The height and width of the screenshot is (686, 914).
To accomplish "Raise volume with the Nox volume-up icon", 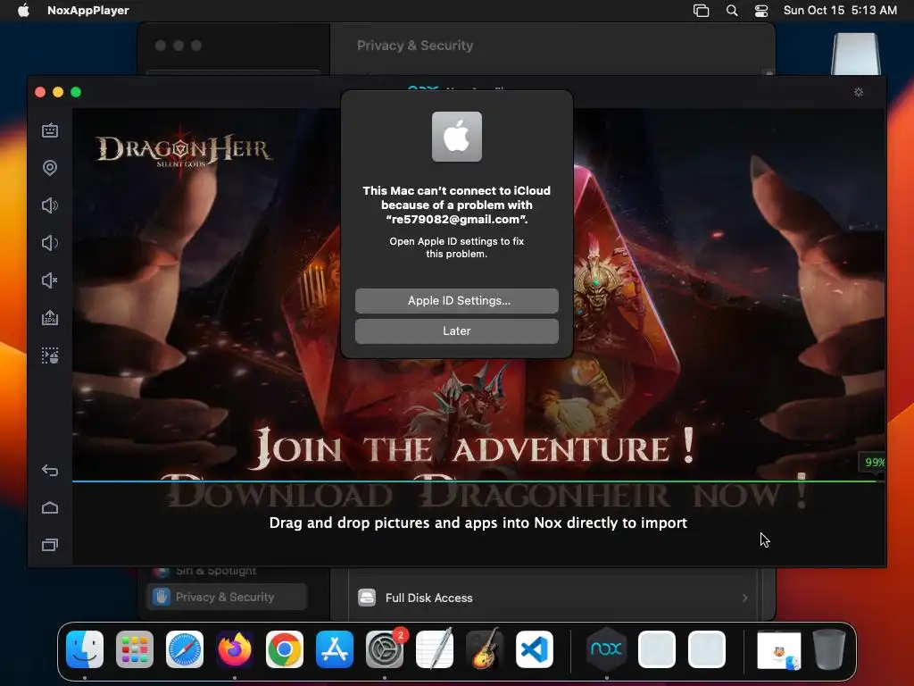I will coord(50,205).
